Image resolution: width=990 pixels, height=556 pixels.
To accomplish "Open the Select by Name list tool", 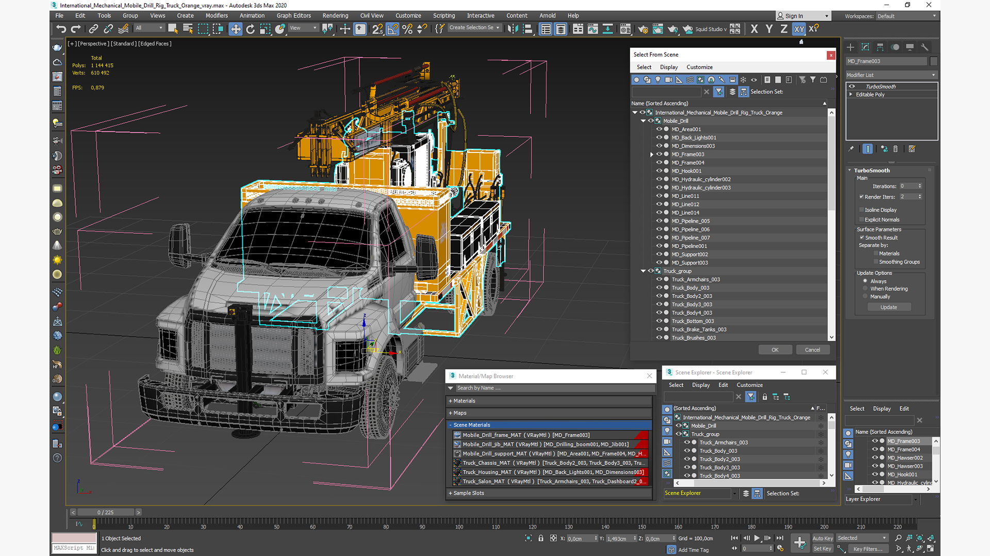I will [x=188, y=29].
